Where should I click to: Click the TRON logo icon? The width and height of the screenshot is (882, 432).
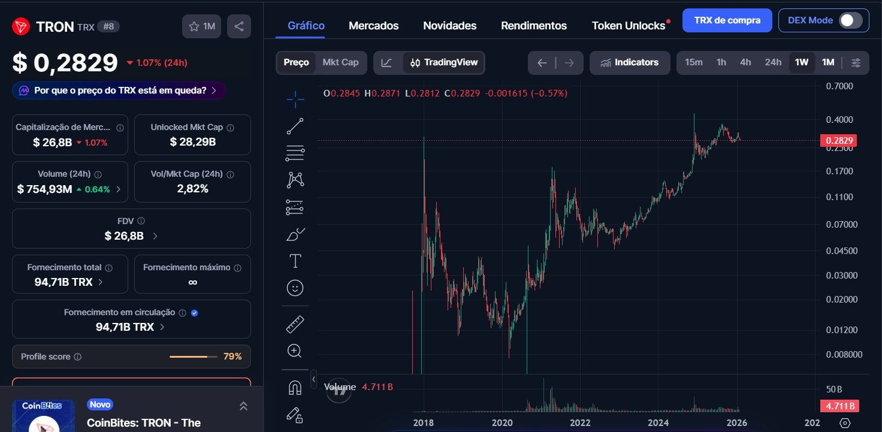(22, 26)
